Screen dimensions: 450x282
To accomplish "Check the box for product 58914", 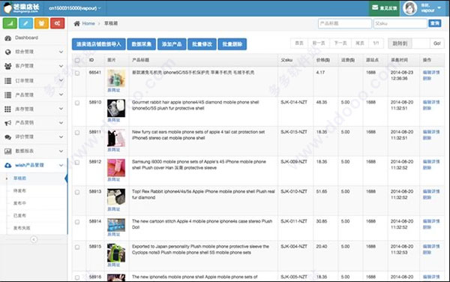I will (x=77, y=222).
